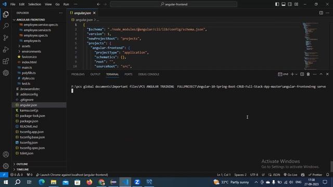The height and width of the screenshot is (187, 333).
Task: Open the terminal launch profile dropdown arrow
Action: [x=297, y=74]
